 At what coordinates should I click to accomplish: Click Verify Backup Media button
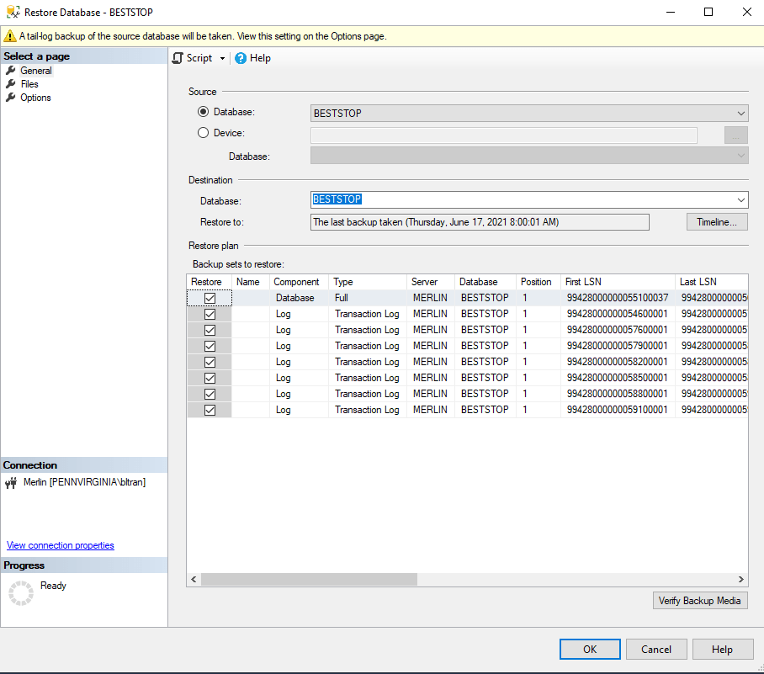click(699, 601)
